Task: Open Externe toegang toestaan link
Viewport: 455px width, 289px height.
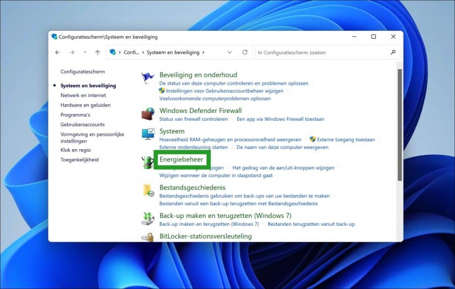Action: pos(346,140)
